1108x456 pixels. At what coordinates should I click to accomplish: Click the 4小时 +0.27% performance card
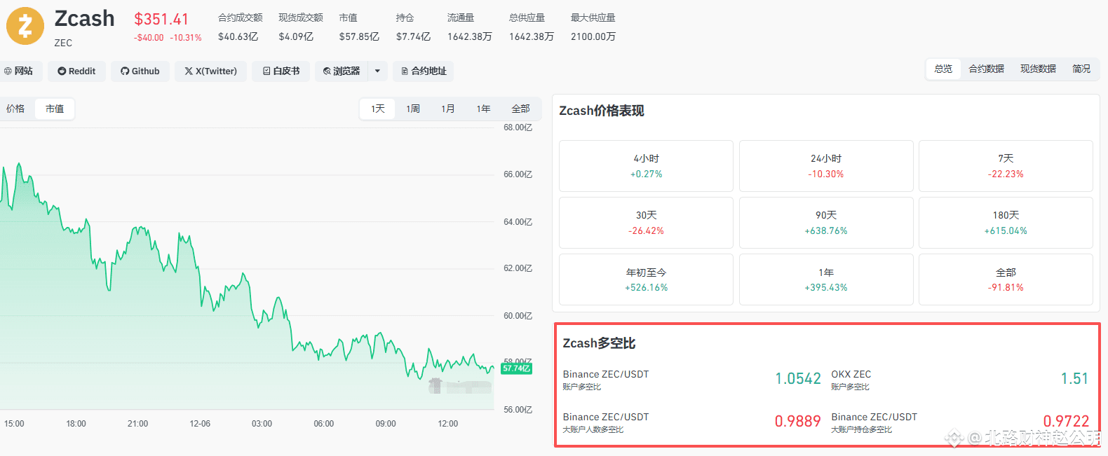(x=646, y=166)
